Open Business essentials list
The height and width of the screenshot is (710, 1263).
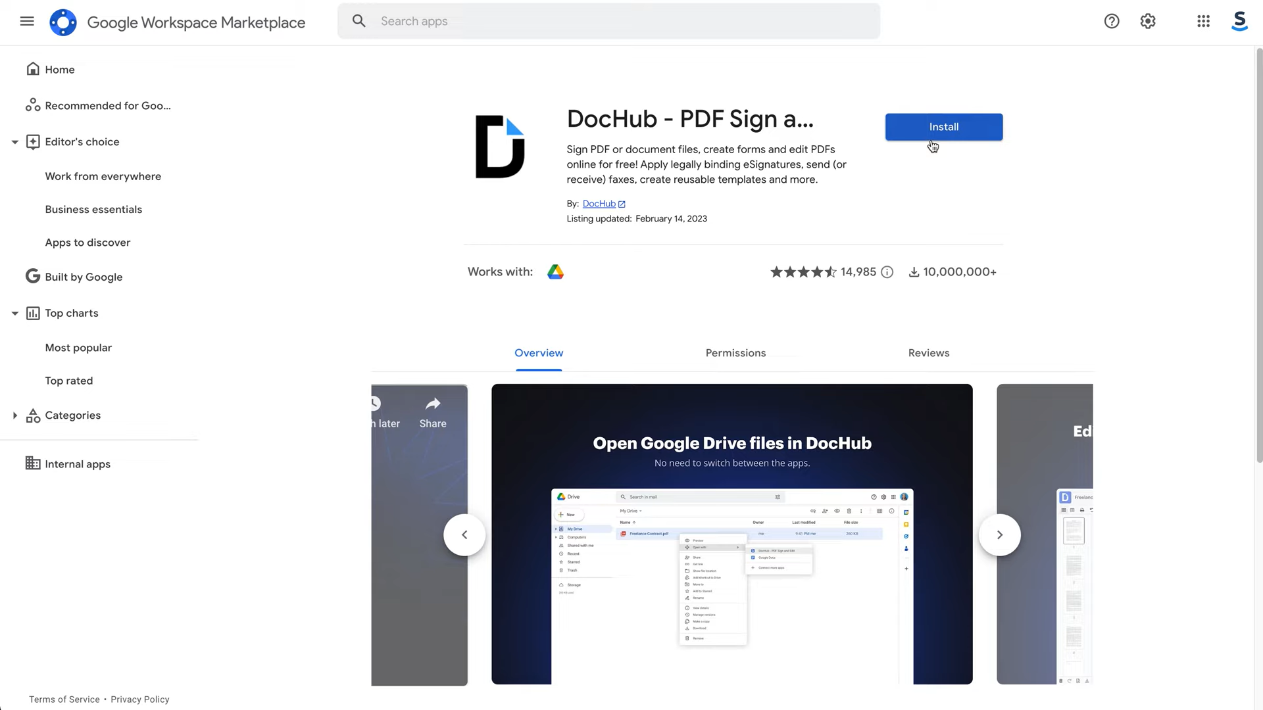pyautogui.click(x=93, y=210)
